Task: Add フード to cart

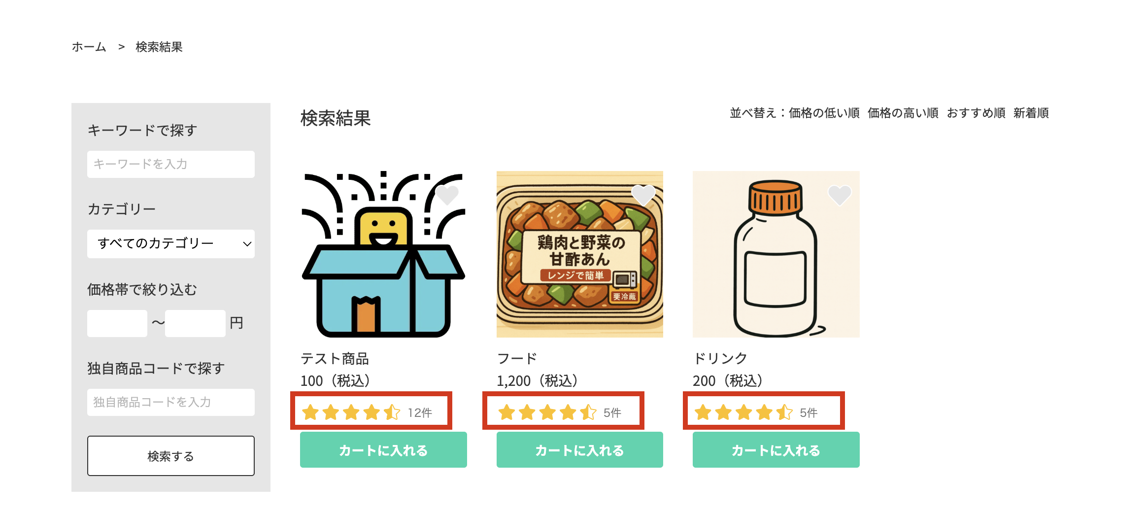Action: [579, 450]
